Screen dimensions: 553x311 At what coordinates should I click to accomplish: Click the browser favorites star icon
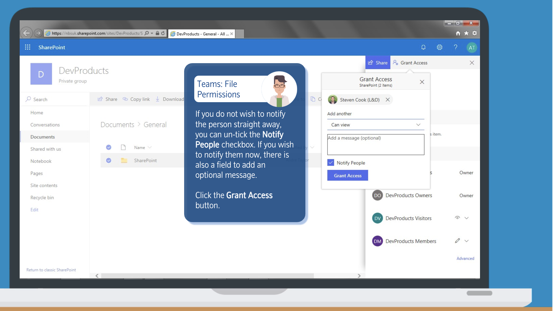[466, 33]
